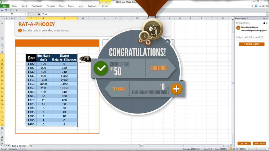The width and height of the screenshot is (269, 151).
Task: Click the zoom slider handle
Action: click(x=257, y=149)
